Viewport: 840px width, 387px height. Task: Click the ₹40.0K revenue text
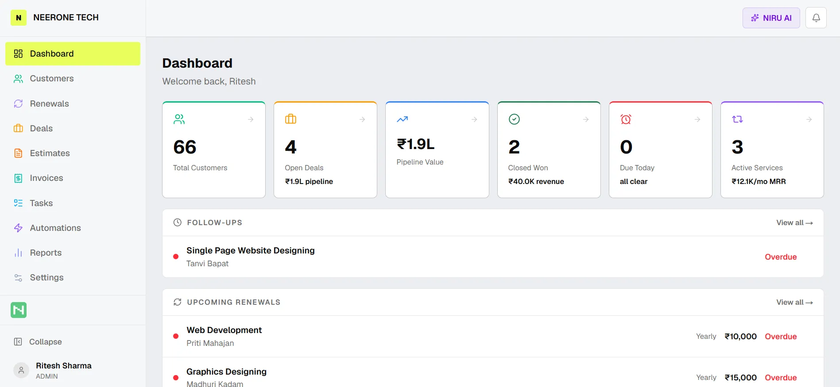click(x=536, y=181)
